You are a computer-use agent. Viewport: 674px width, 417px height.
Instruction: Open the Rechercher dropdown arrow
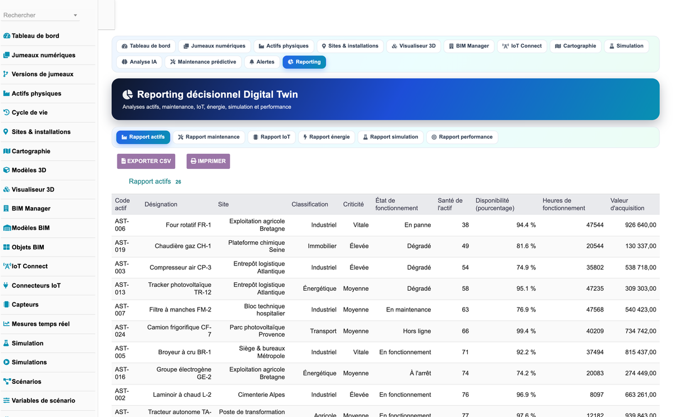(x=75, y=16)
